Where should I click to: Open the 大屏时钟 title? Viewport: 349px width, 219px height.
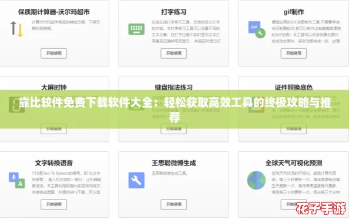pos(54,87)
